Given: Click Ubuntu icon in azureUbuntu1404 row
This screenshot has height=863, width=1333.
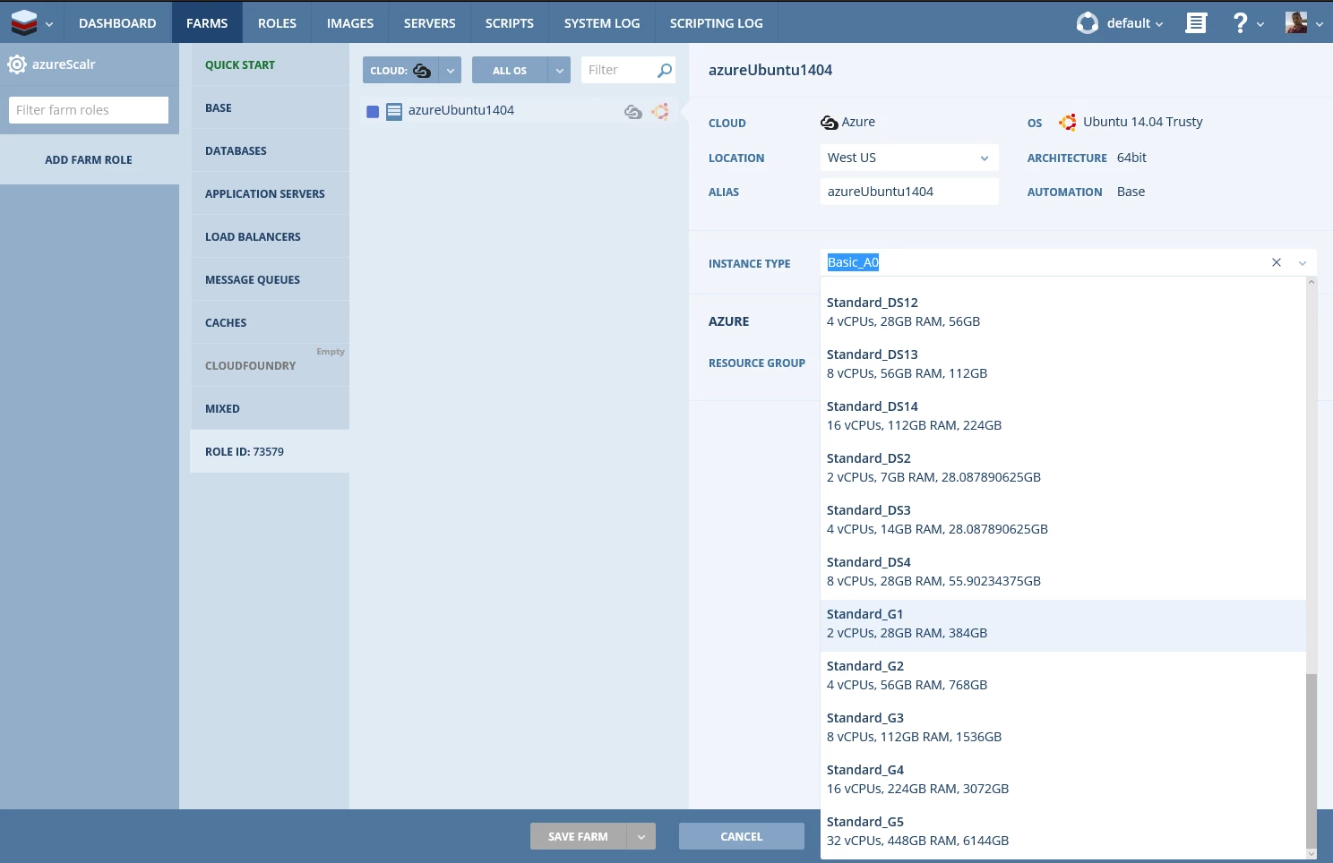Looking at the screenshot, I should coord(660,112).
